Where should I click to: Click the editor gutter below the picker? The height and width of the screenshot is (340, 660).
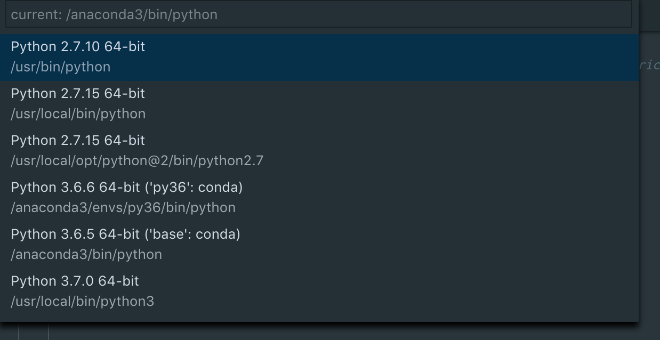[x=34, y=331]
